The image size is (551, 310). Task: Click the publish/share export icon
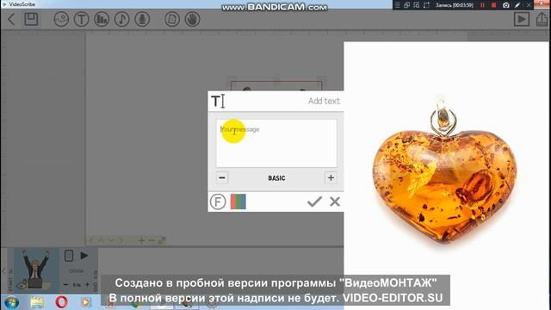[x=542, y=19]
